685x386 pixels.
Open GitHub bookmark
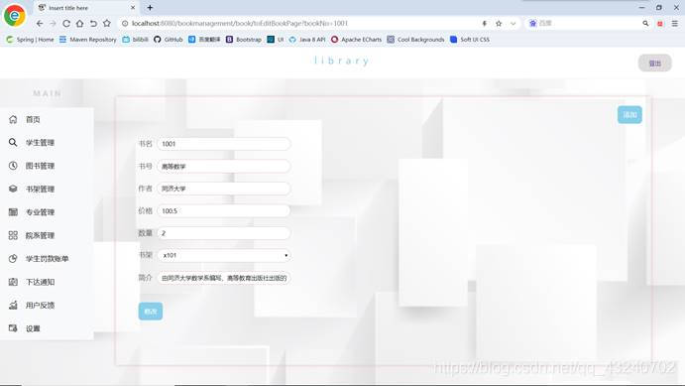[x=169, y=40]
